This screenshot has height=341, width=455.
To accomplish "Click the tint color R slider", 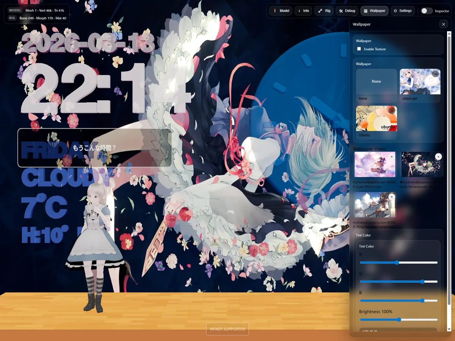I will tap(398, 263).
